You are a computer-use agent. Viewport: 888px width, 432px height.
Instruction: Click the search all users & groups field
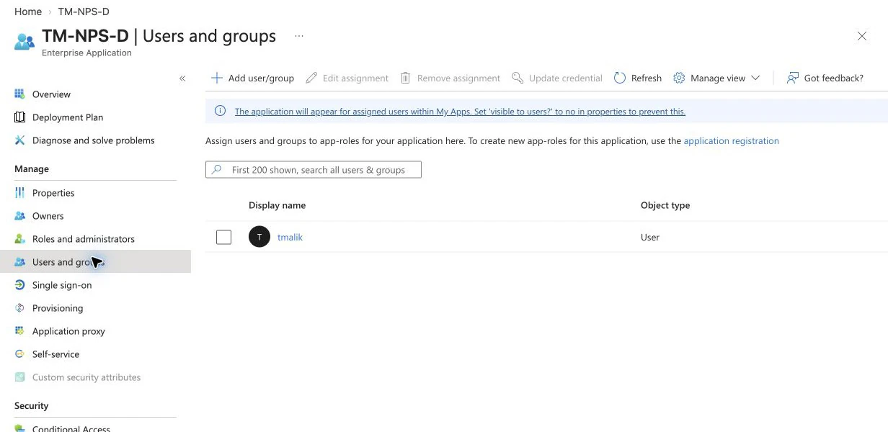pos(314,170)
